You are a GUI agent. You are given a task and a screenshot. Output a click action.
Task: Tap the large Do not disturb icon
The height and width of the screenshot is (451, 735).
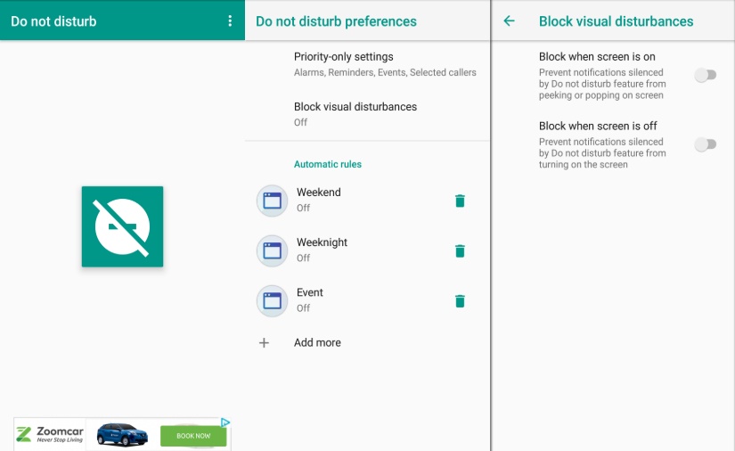pyautogui.click(x=122, y=226)
